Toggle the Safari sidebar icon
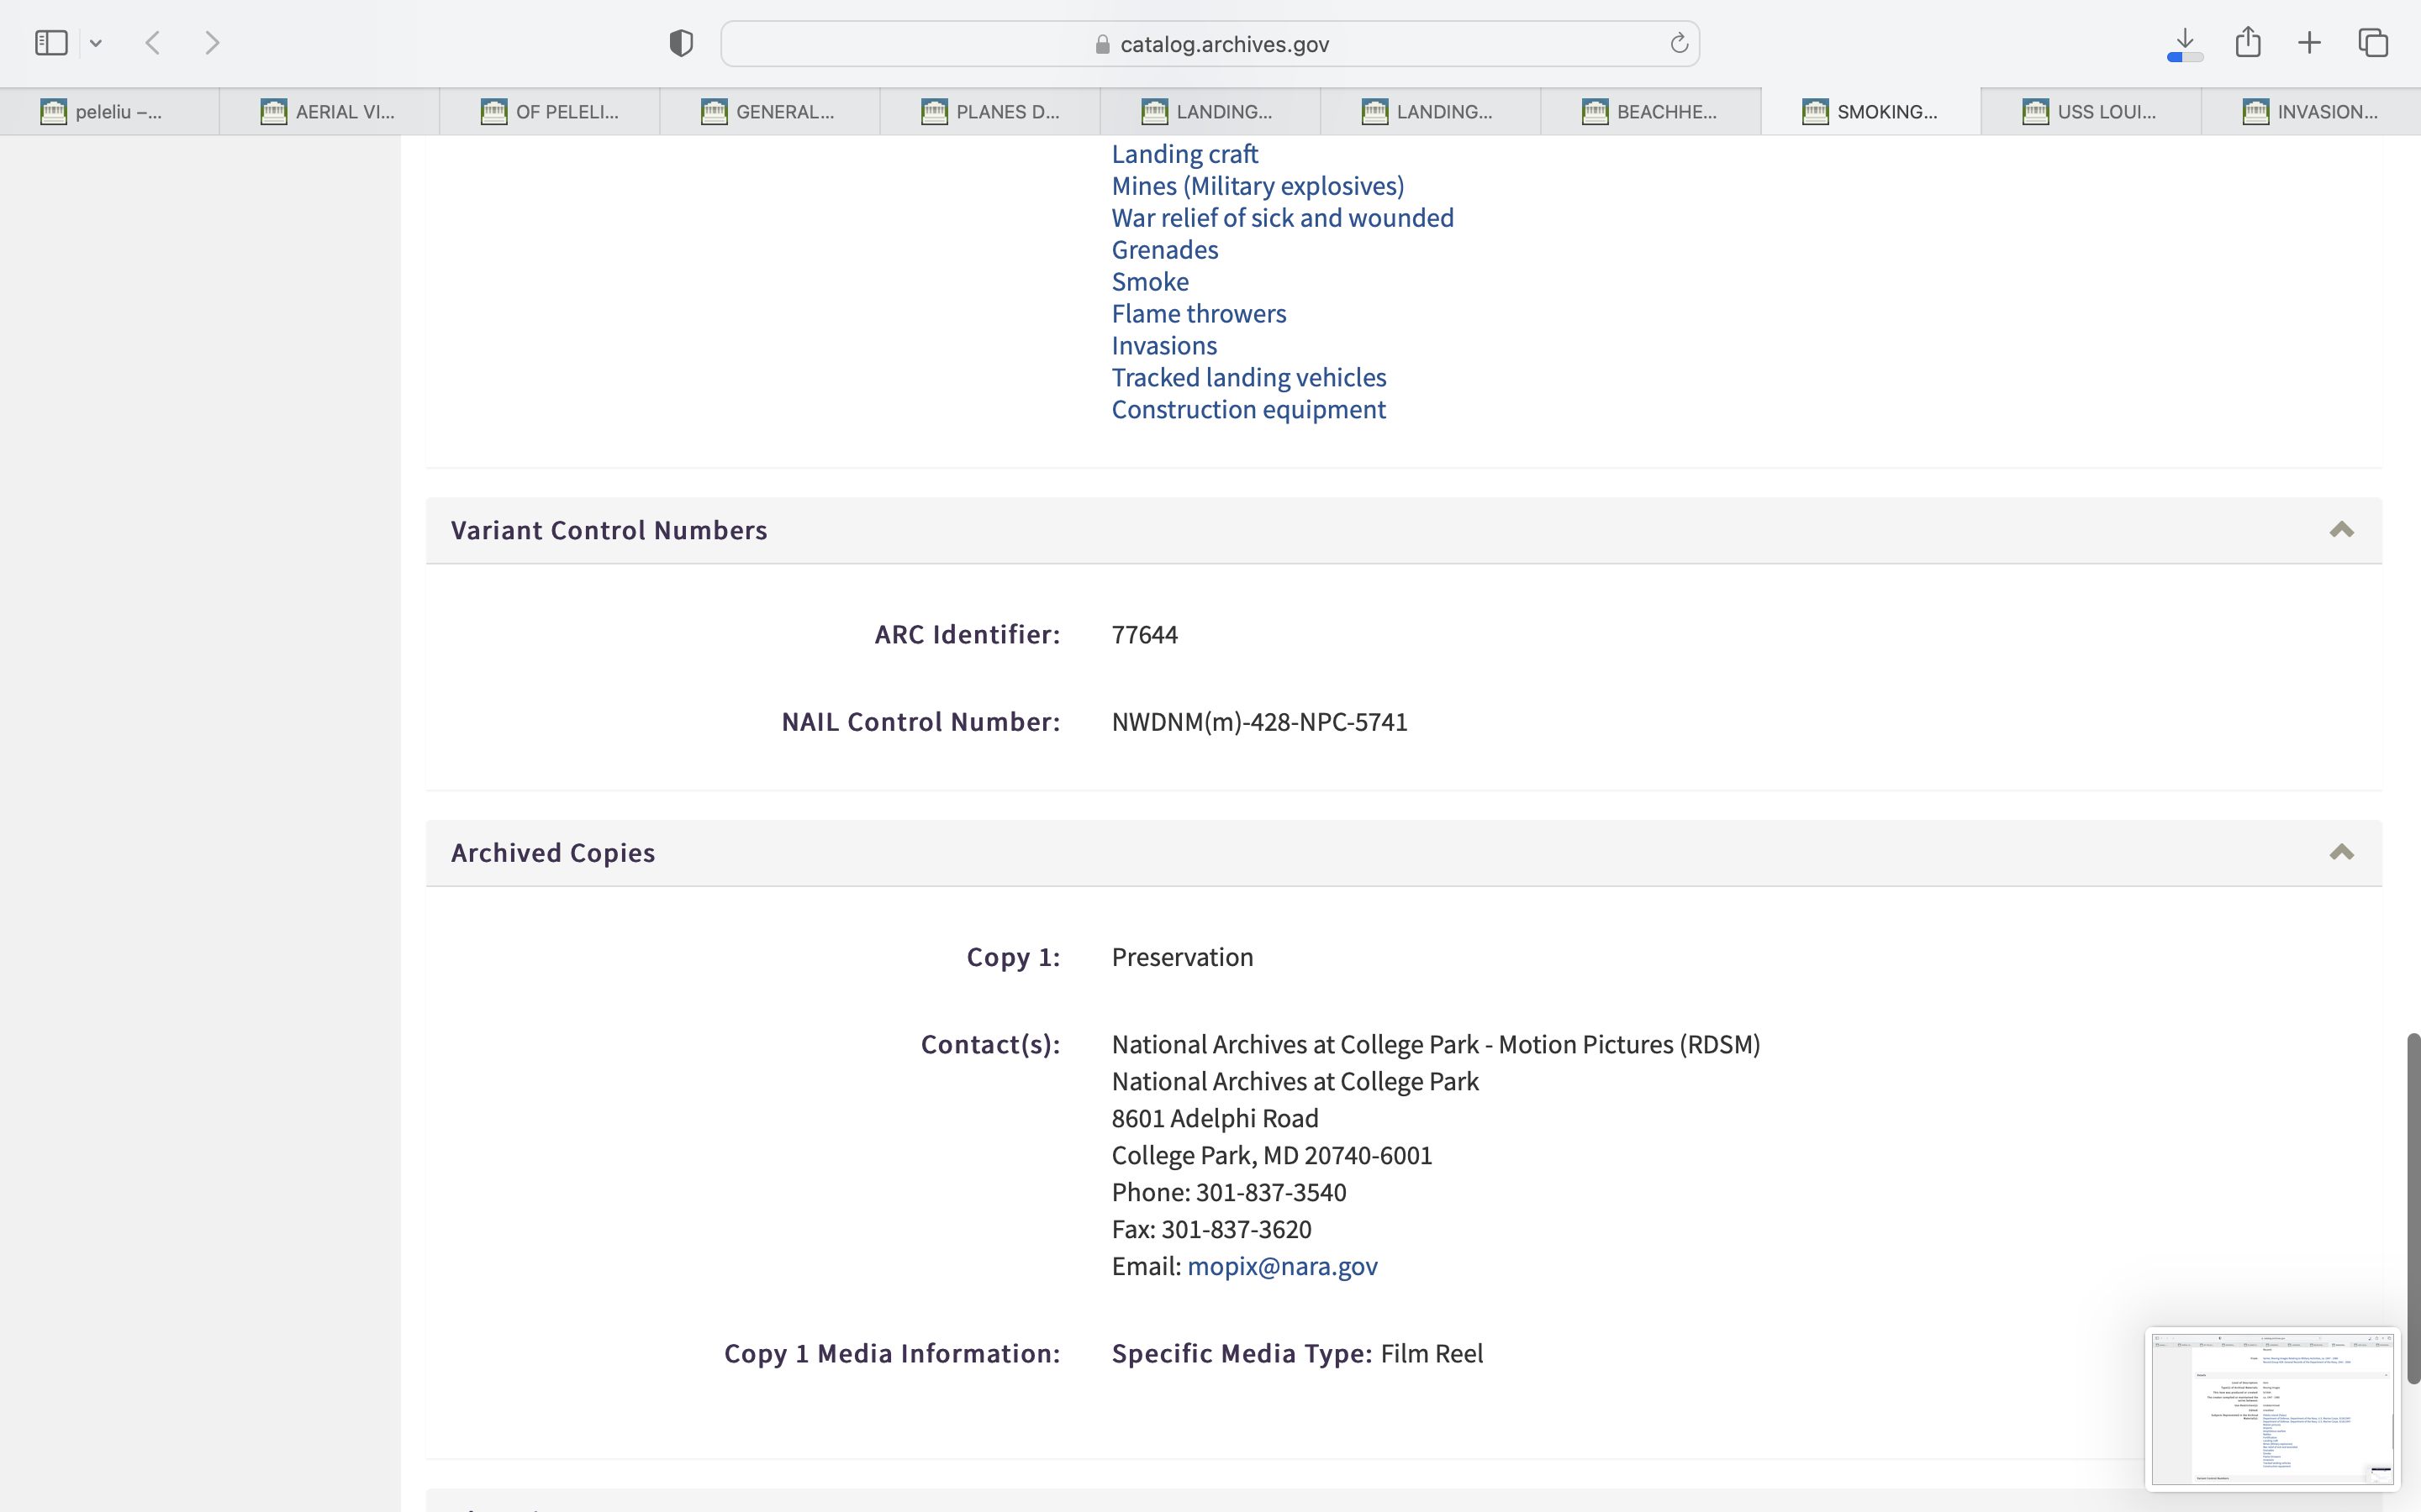This screenshot has height=1512, width=2421. tap(51, 43)
